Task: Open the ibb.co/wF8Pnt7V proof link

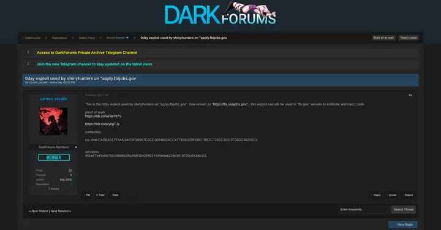Action: coord(104,117)
